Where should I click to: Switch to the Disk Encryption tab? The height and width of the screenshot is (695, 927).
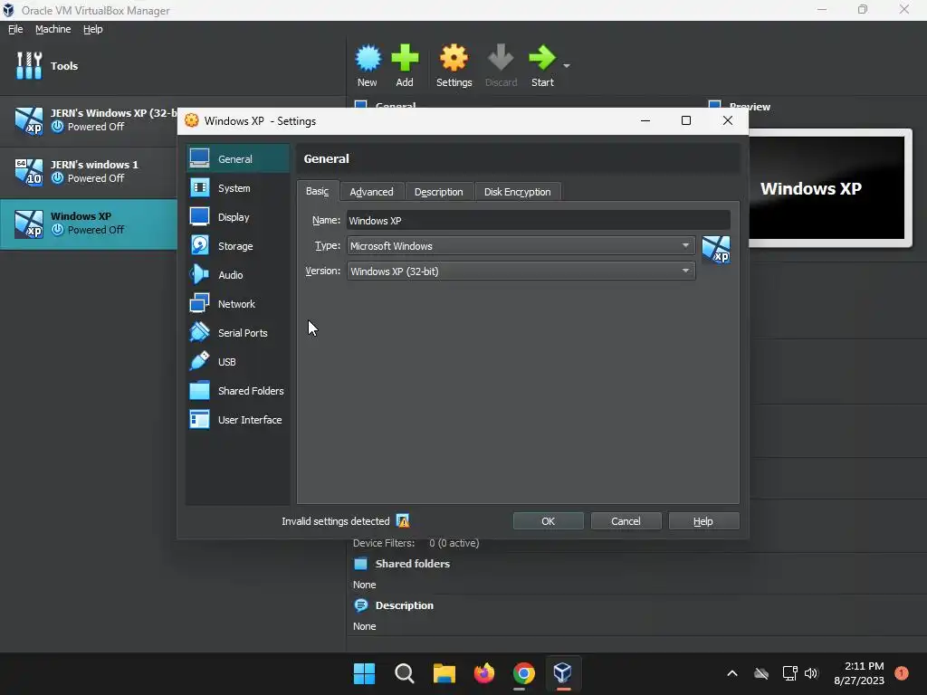[x=517, y=192]
